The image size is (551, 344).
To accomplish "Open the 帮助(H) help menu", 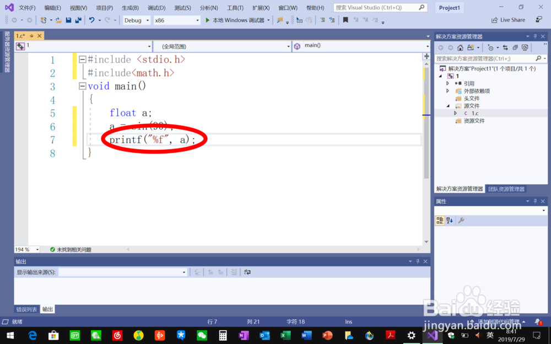I will pyautogui.click(x=315, y=8).
